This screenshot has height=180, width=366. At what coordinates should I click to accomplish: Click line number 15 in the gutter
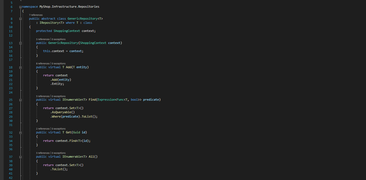[x=11, y=51]
